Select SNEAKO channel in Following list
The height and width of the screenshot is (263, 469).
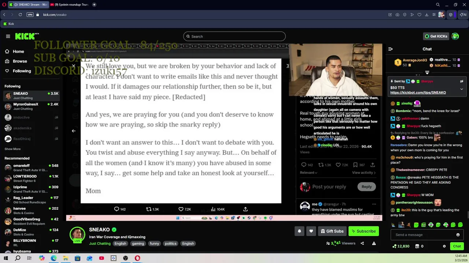click(31, 96)
